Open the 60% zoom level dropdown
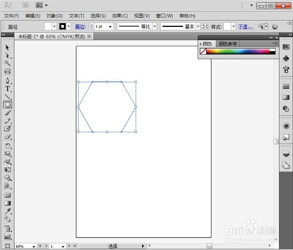Screen dimensions: 293x250 (34, 247)
